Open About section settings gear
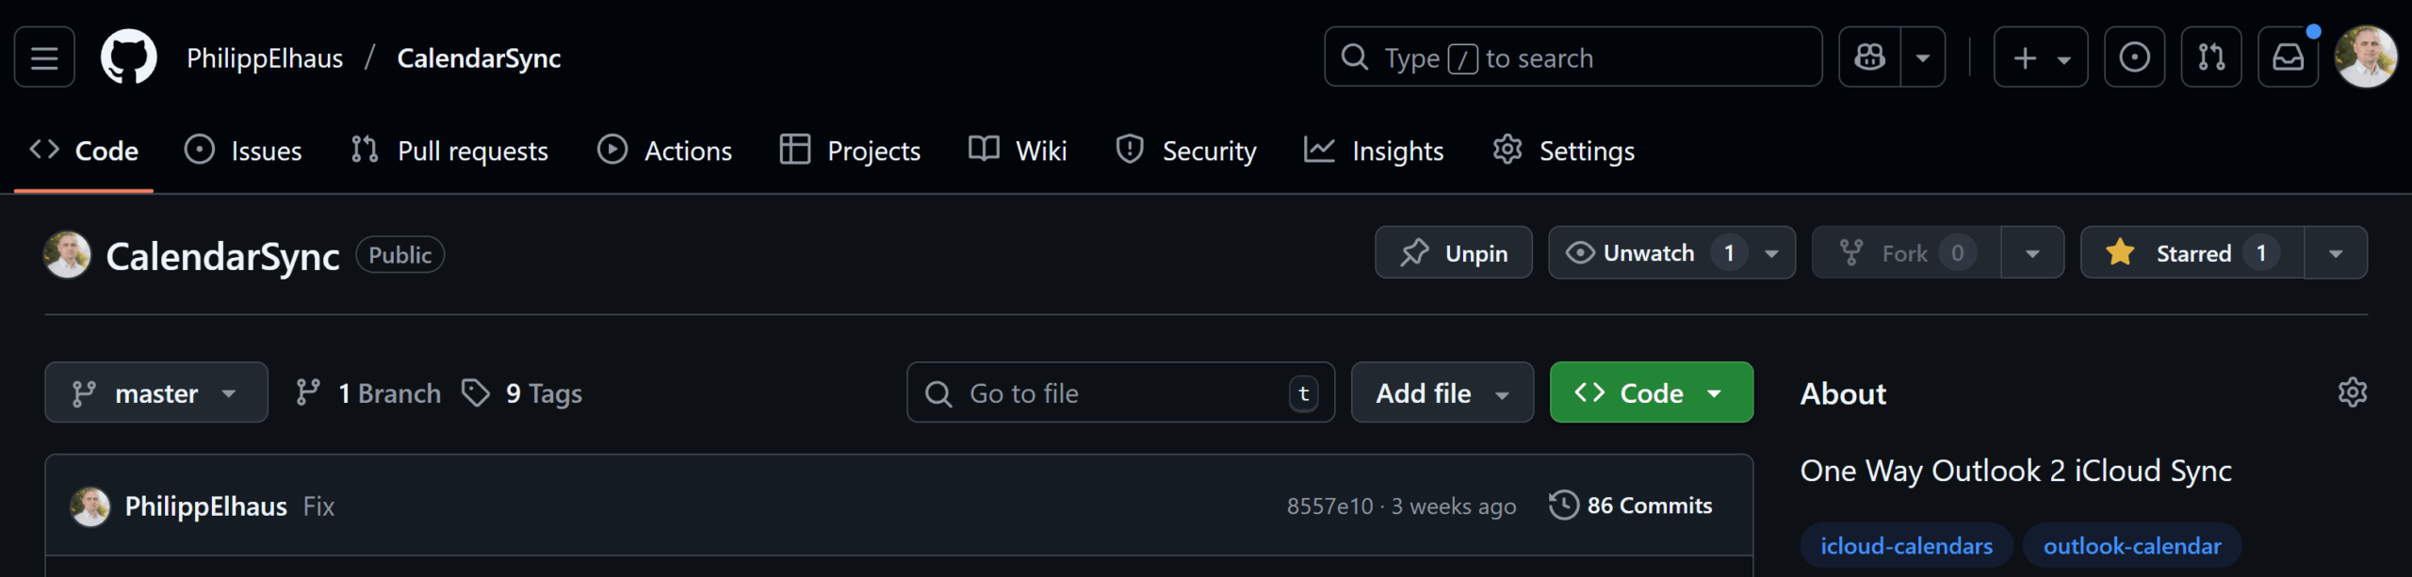This screenshot has height=577, width=2412. (2352, 393)
